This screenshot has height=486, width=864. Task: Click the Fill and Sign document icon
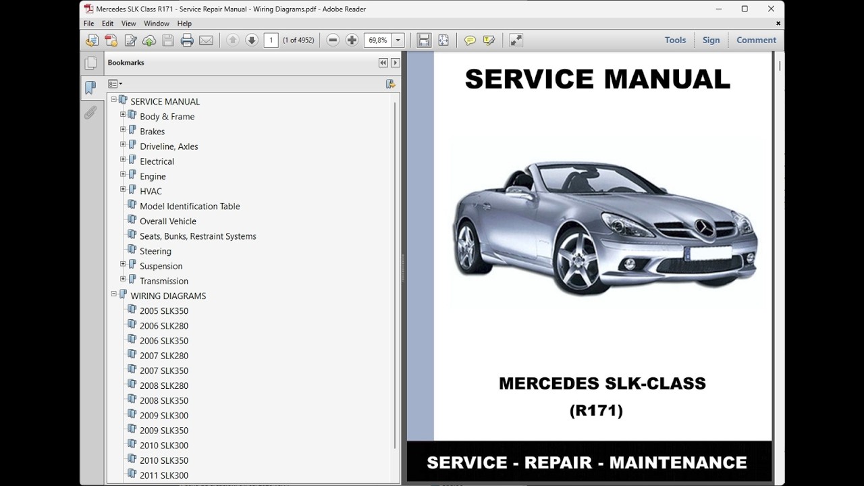[x=130, y=40]
